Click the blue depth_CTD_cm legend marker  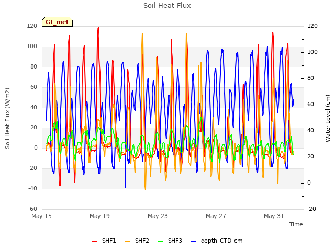point(193,242)
